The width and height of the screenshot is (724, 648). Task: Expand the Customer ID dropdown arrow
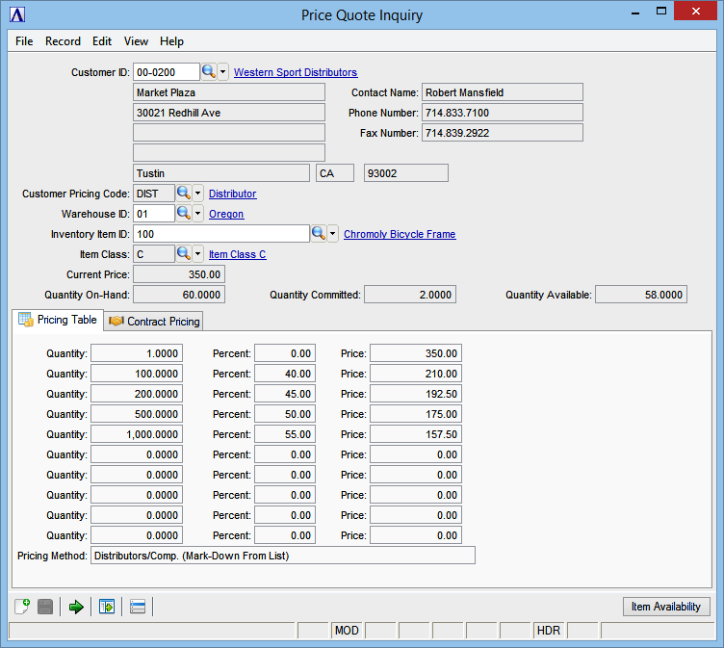tap(223, 72)
